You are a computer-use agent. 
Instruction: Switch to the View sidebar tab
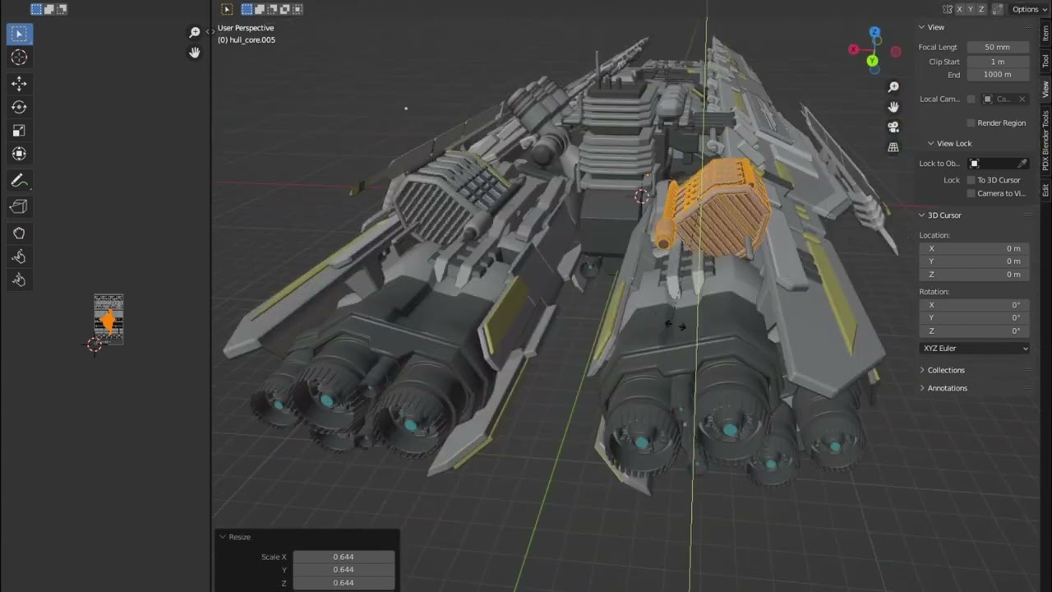pyautogui.click(x=1045, y=90)
